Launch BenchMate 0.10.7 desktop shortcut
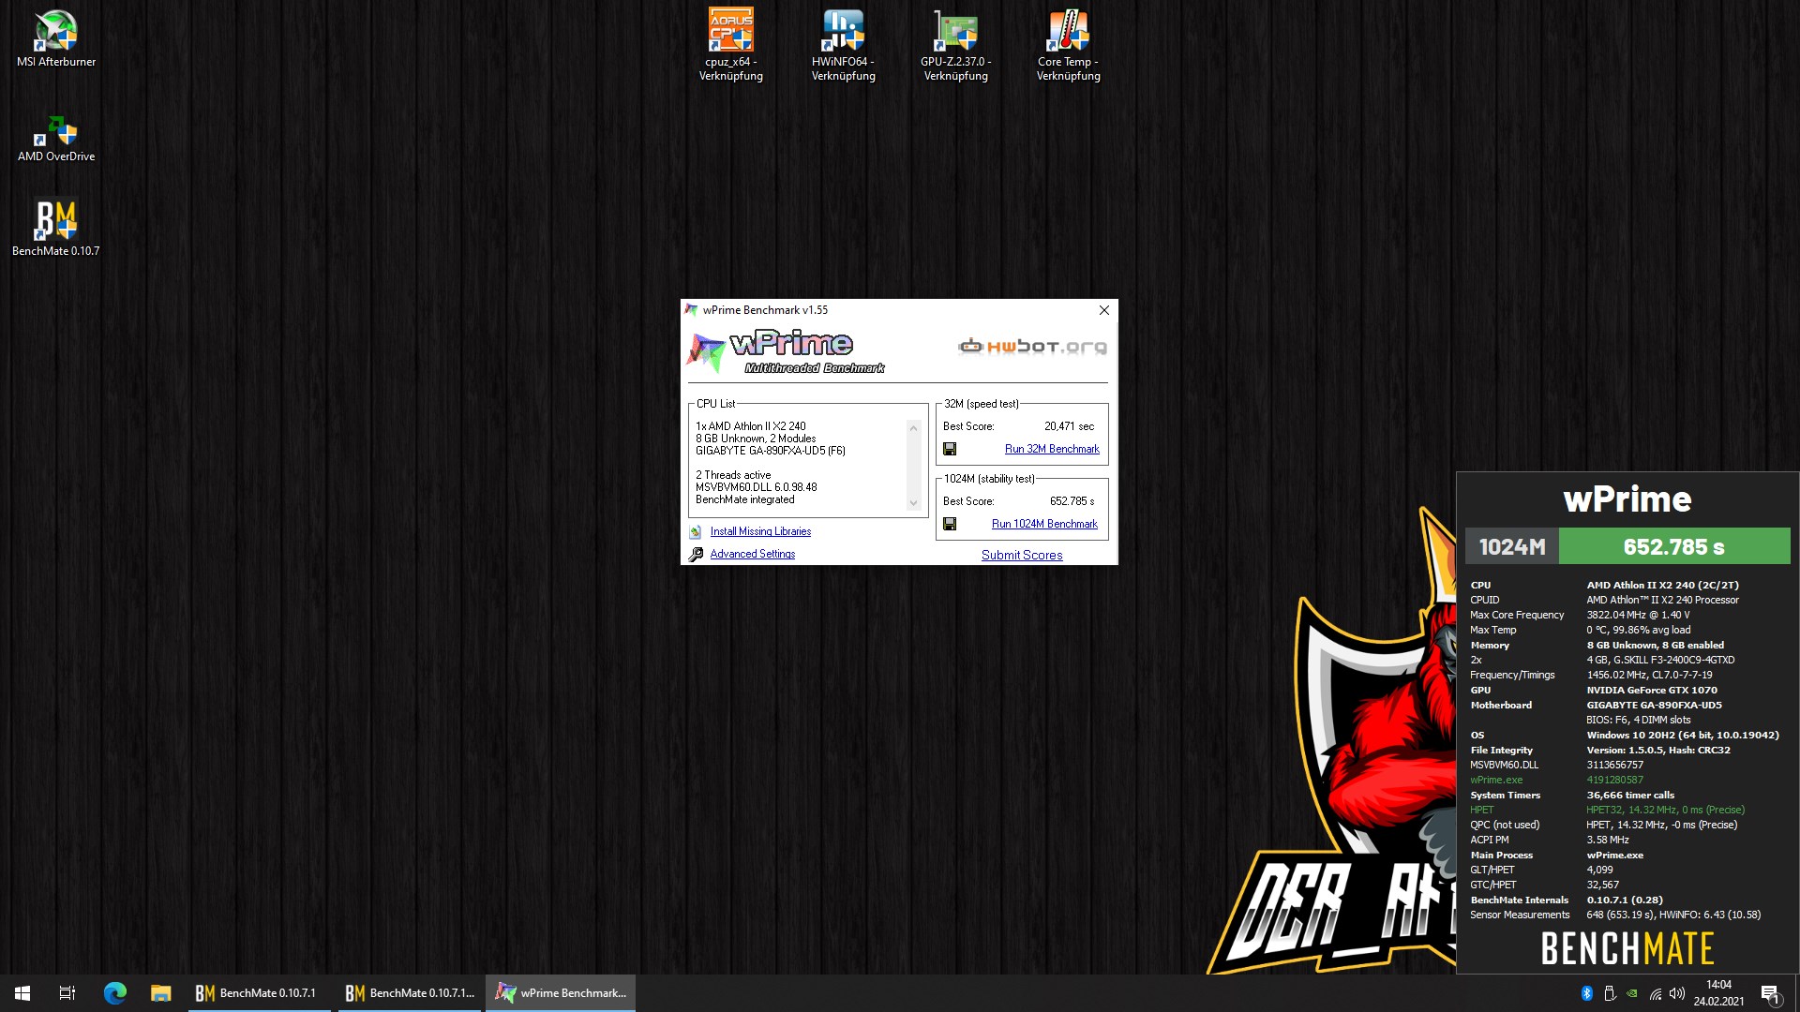 pos(56,228)
